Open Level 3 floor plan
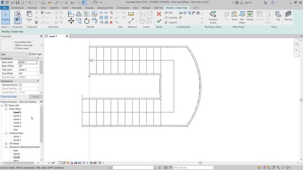The image size is (303, 170). pyautogui.click(x=17, y=119)
